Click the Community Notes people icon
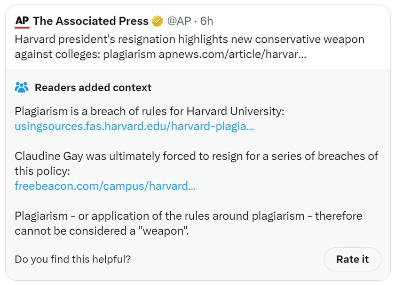395x285 pixels. point(22,87)
